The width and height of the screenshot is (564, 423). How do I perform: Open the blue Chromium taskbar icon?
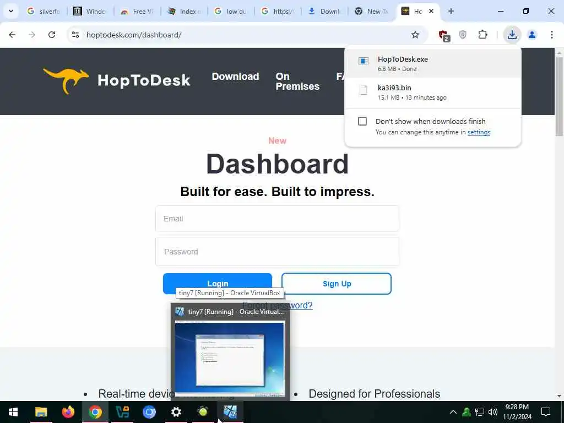(149, 412)
